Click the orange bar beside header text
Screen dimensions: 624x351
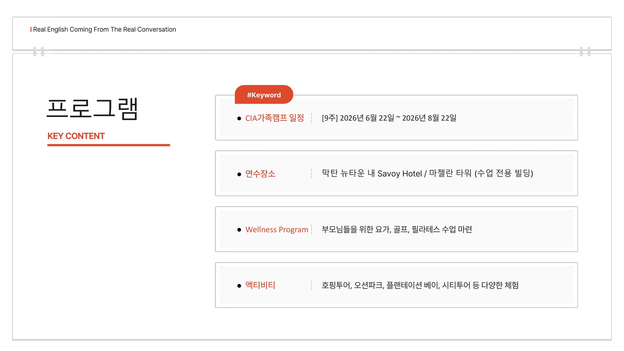coord(31,29)
